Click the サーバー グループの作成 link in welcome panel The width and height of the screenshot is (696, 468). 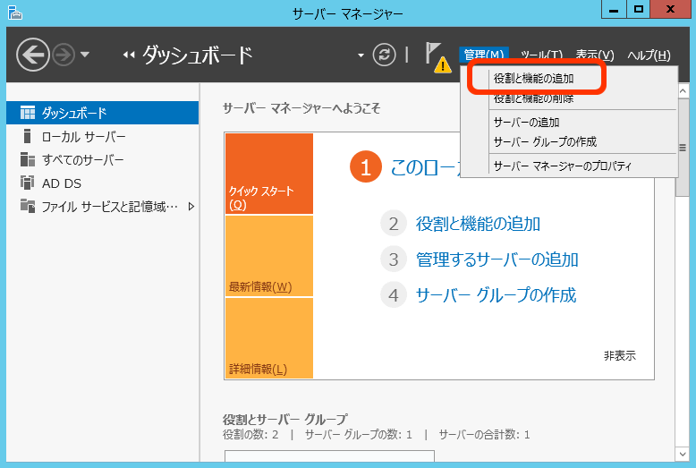[496, 295]
